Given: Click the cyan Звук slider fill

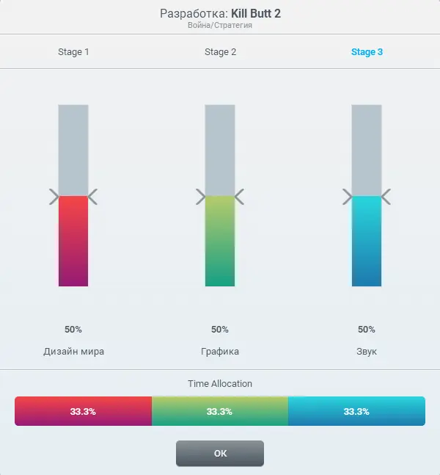Looking at the screenshot, I should coord(367,241).
